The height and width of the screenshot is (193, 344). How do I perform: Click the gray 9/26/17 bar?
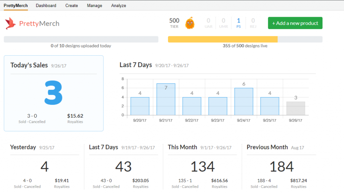[x=296, y=108]
